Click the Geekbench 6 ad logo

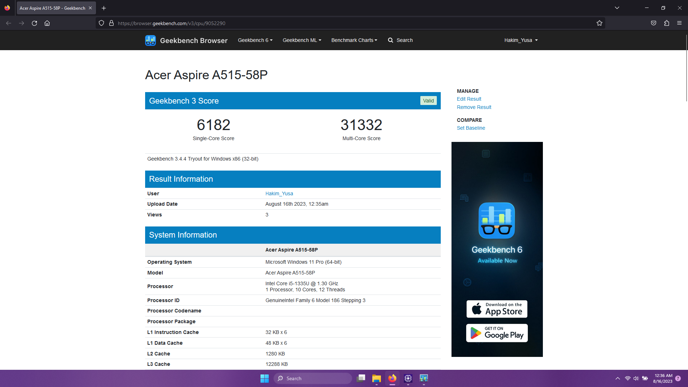tap(497, 220)
